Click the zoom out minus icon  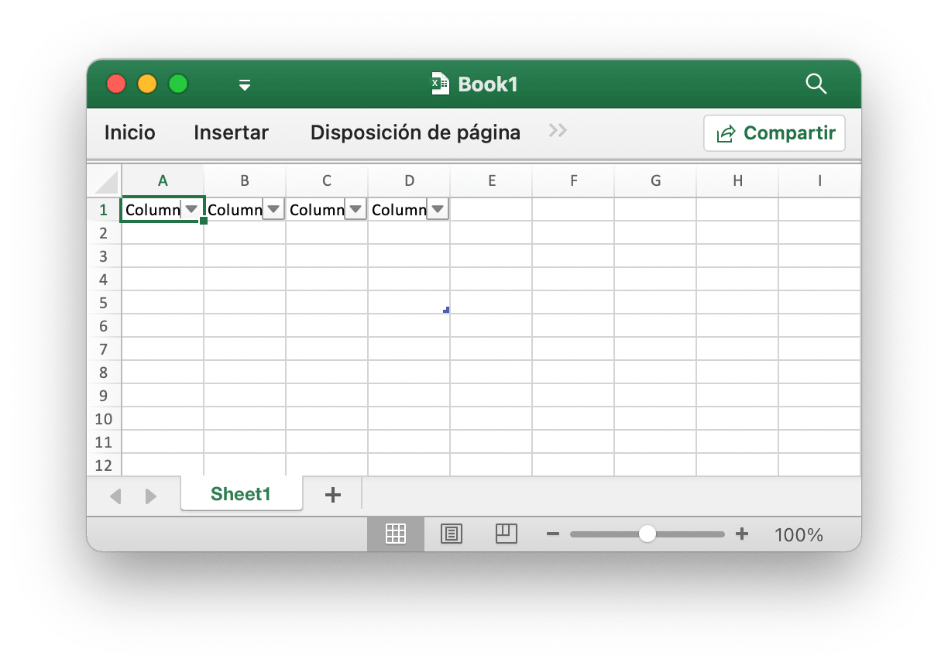click(553, 534)
